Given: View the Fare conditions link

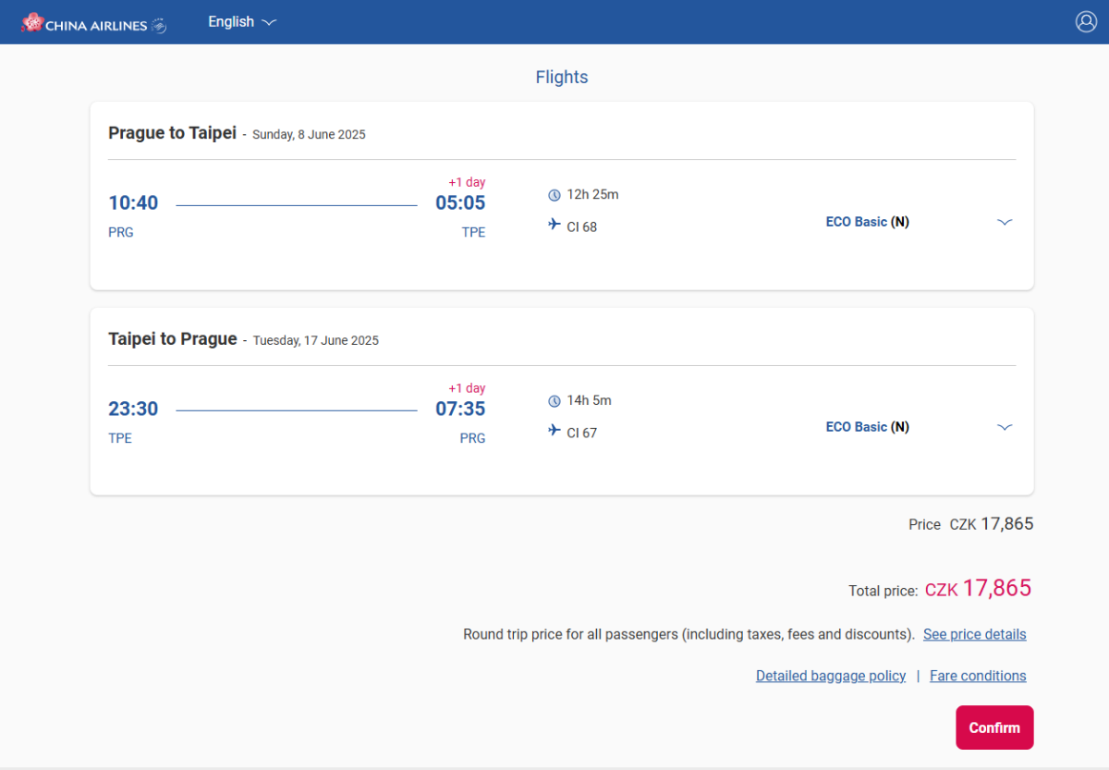Looking at the screenshot, I should point(978,676).
